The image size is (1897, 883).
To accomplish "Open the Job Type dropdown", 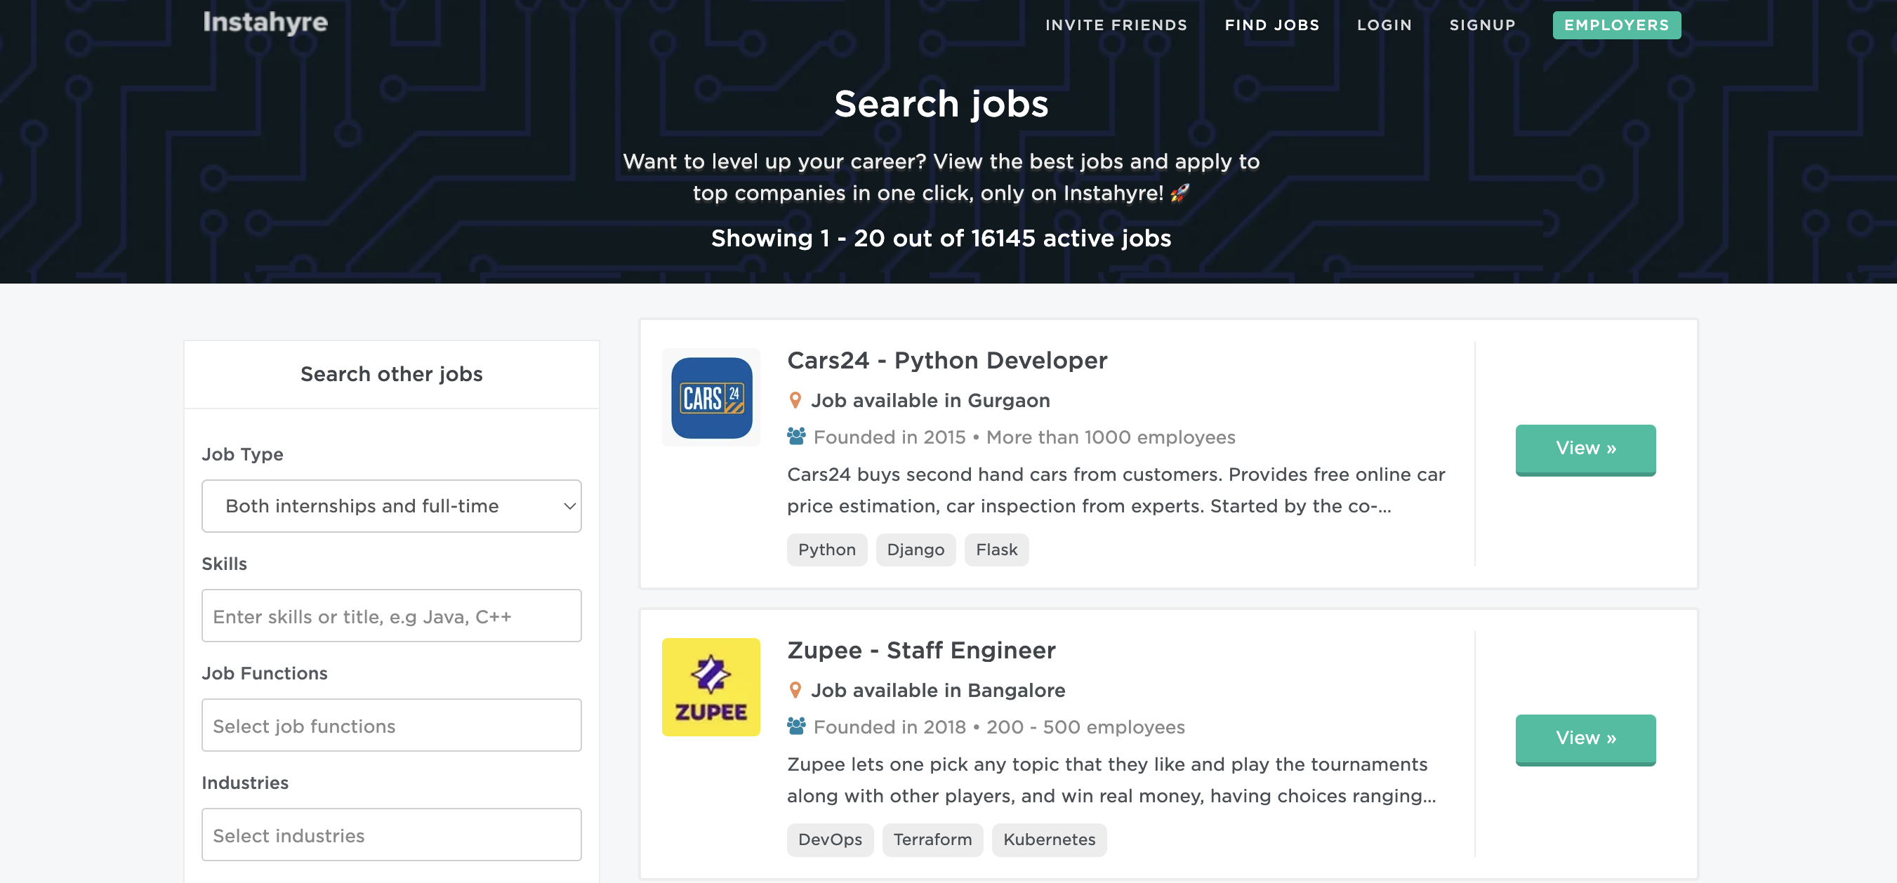I will pyautogui.click(x=391, y=506).
